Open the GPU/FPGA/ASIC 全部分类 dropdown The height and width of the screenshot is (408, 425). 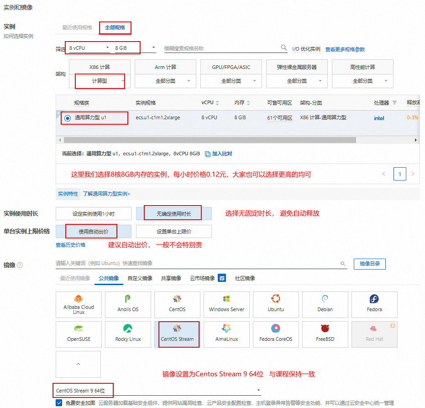(x=231, y=81)
